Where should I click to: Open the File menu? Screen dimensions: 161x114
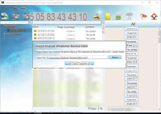click(x=6, y=8)
